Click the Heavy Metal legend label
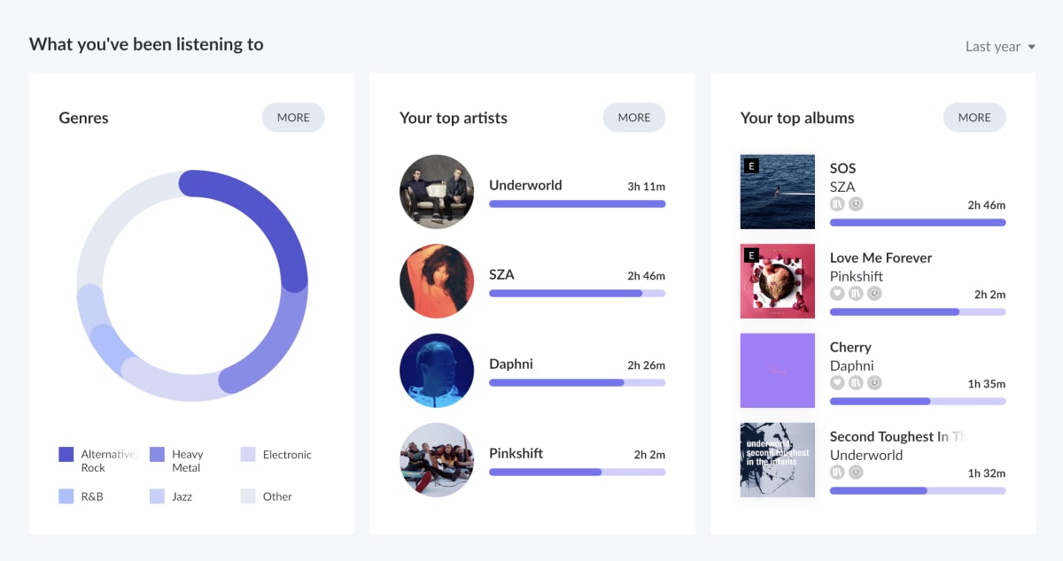This screenshot has width=1063, height=561. tap(188, 461)
